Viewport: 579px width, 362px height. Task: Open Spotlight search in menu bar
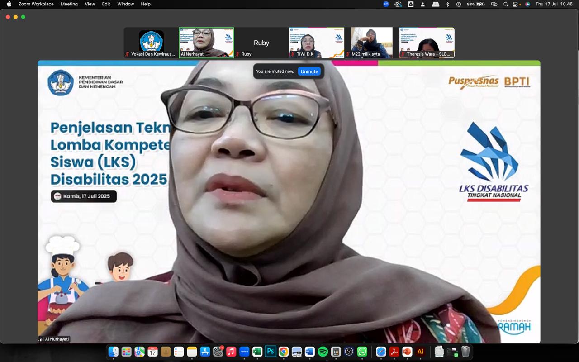(505, 4)
